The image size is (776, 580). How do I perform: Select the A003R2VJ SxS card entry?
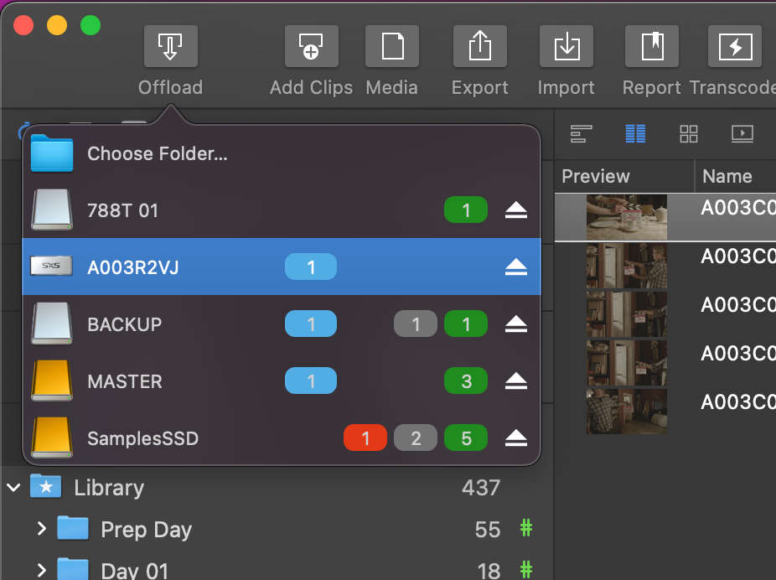(132, 267)
